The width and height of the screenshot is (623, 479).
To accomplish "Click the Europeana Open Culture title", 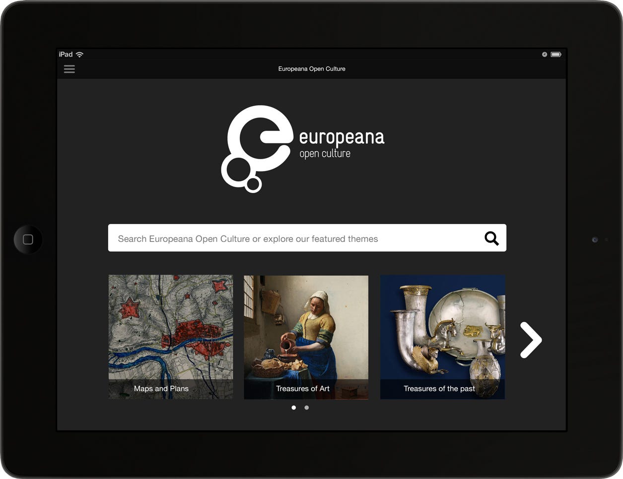I will [x=312, y=69].
